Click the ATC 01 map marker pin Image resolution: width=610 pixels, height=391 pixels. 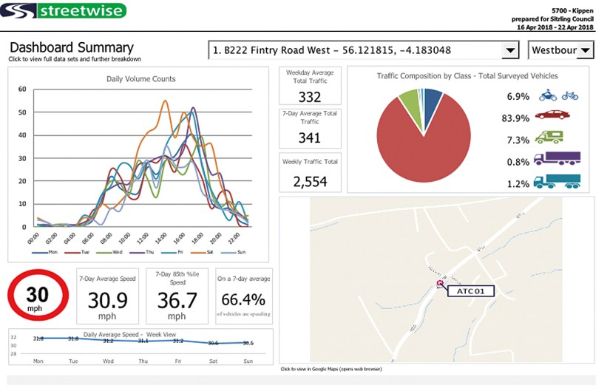point(439,283)
